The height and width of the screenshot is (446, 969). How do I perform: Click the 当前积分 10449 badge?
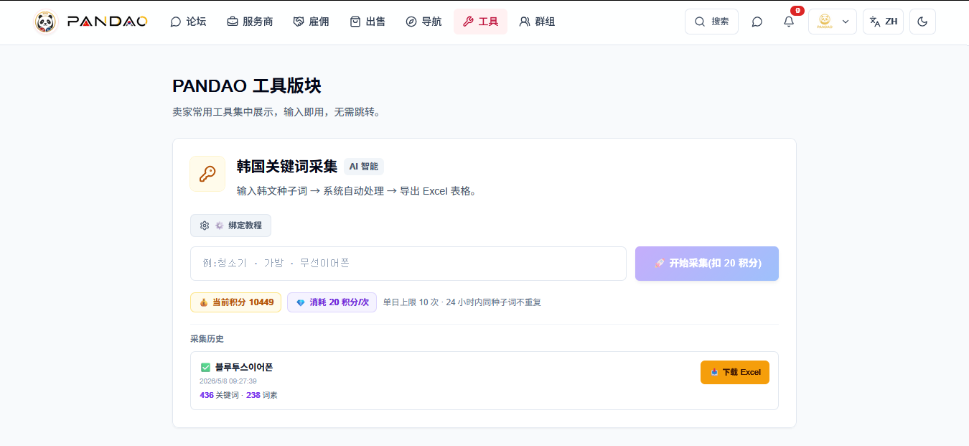(235, 302)
